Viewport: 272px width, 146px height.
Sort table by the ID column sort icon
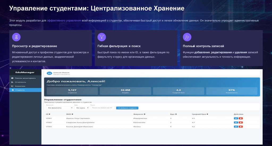[49, 114]
